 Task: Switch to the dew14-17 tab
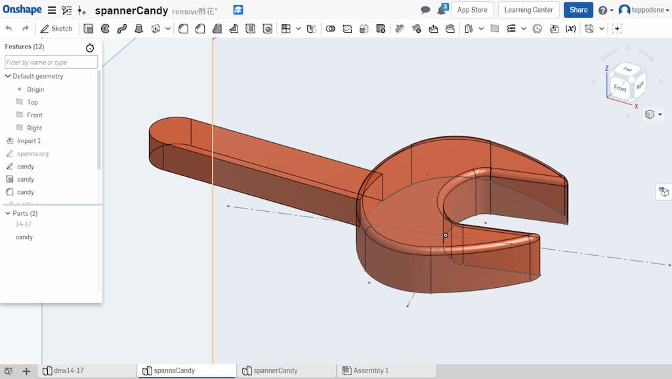click(x=87, y=370)
